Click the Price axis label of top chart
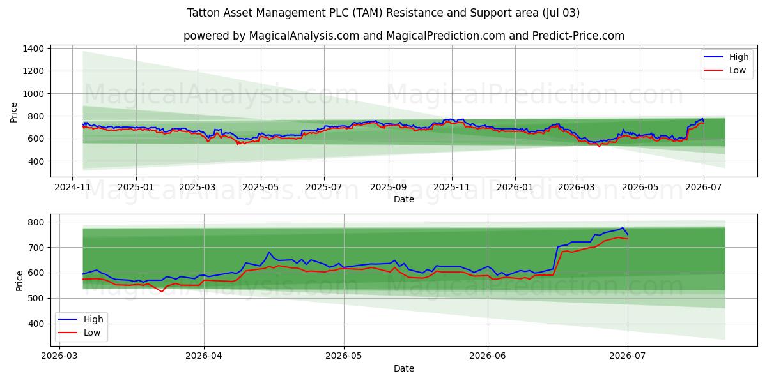The image size is (767, 383). click(14, 112)
